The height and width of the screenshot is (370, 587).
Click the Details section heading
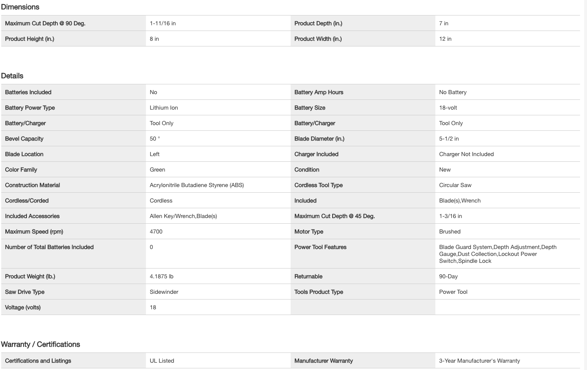[12, 76]
